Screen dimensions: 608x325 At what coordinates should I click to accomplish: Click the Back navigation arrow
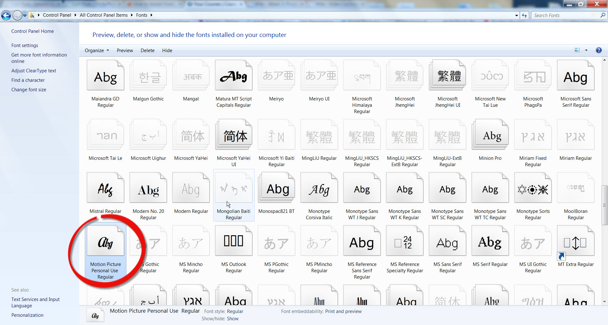pyautogui.click(x=6, y=15)
